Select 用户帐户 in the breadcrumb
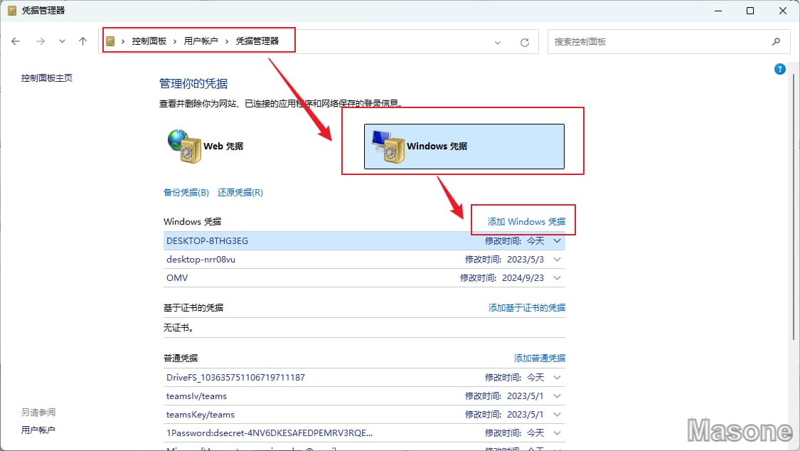 201,41
